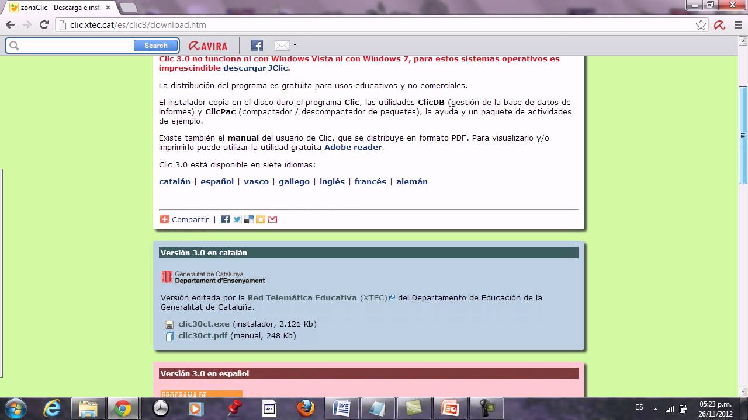Screen dimensions: 748x420
Task: Choose the inglés language link
Action: [332, 181]
